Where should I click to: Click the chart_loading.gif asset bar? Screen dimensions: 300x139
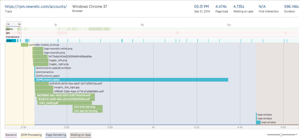click(65, 103)
